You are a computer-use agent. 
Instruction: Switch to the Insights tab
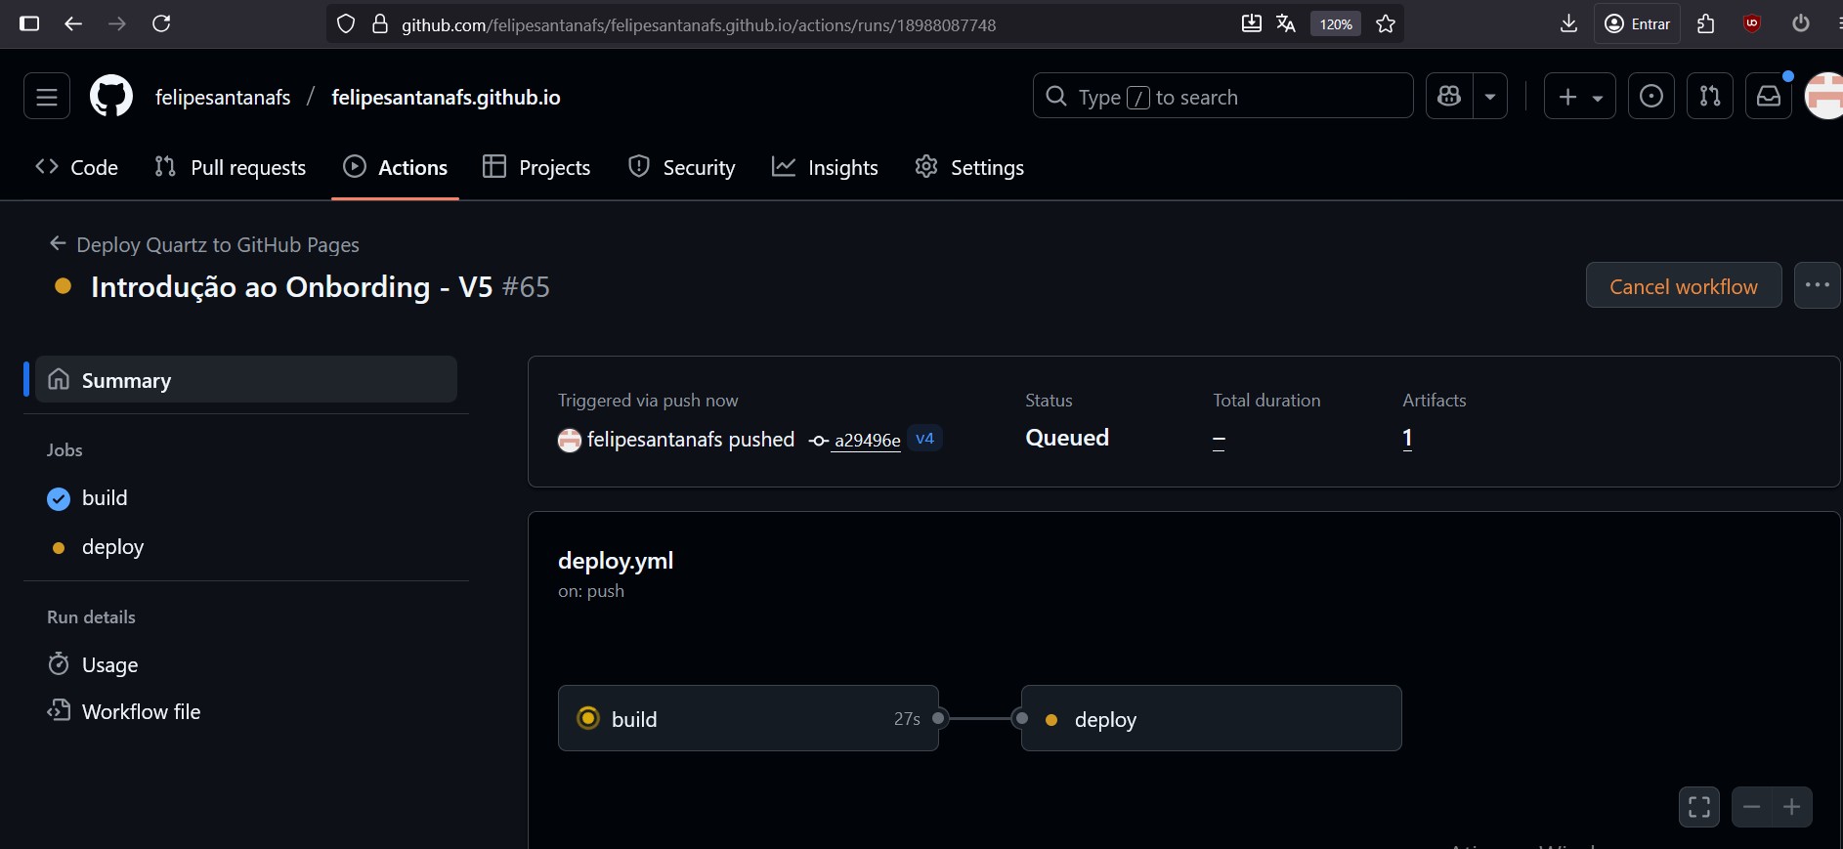825,168
